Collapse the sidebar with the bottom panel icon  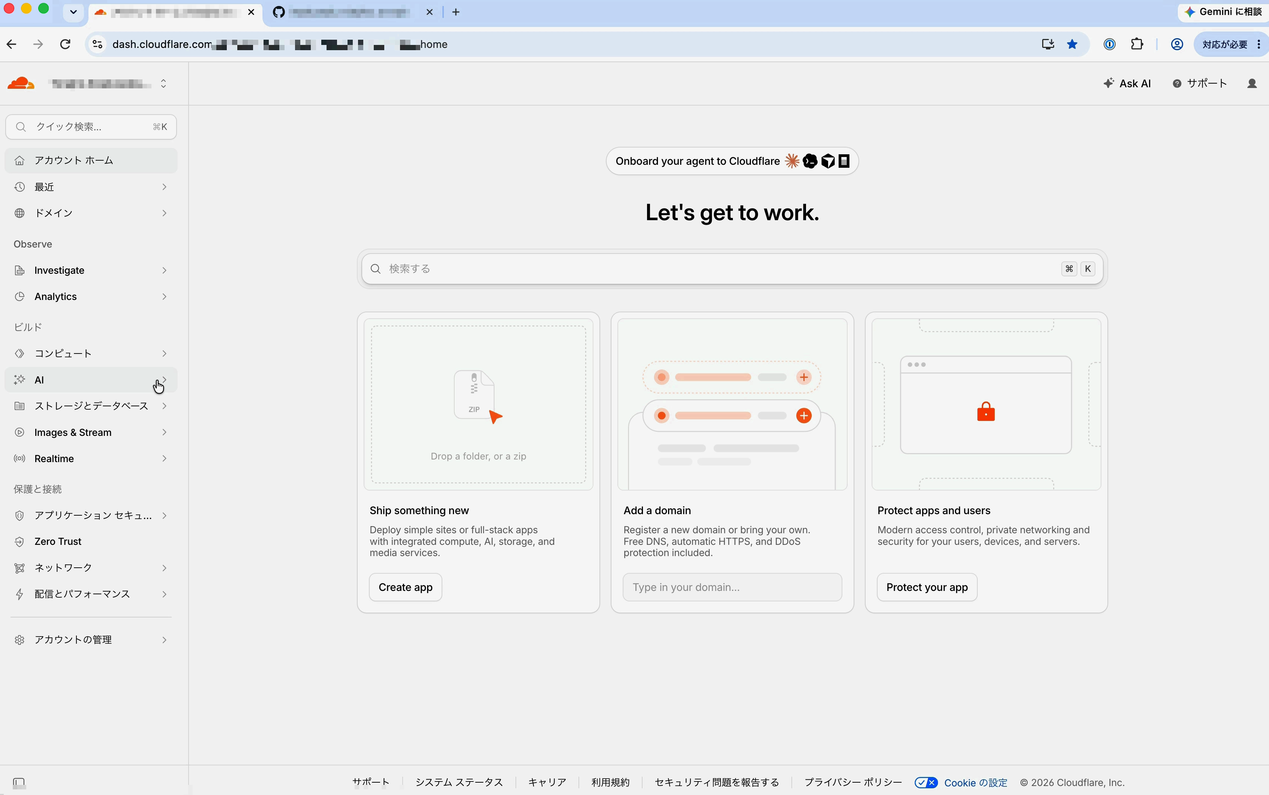tap(19, 782)
